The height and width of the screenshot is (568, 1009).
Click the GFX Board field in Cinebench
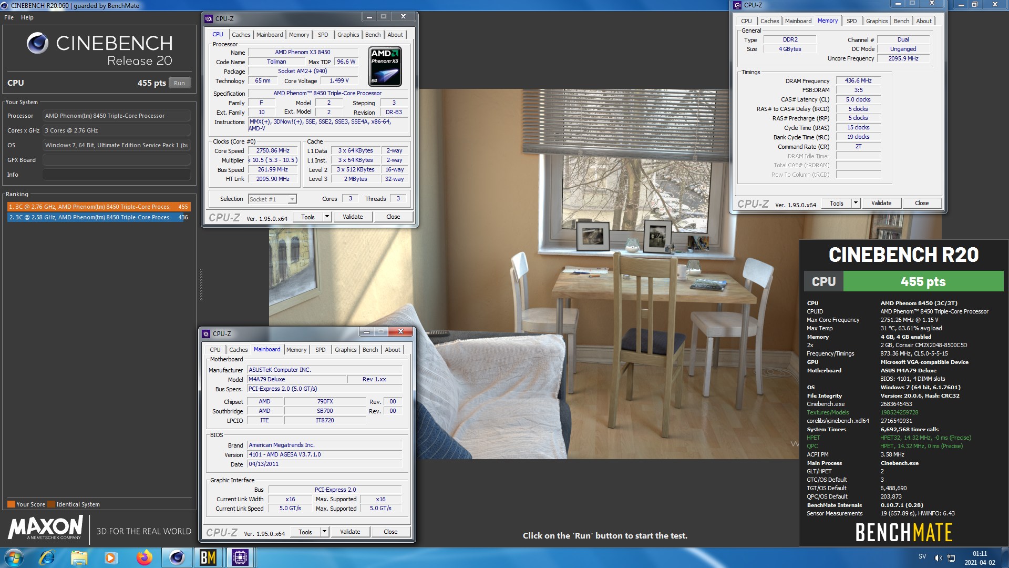pos(117,160)
